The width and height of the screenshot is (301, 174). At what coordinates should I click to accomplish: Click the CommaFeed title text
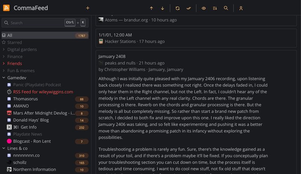click(31, 8)
